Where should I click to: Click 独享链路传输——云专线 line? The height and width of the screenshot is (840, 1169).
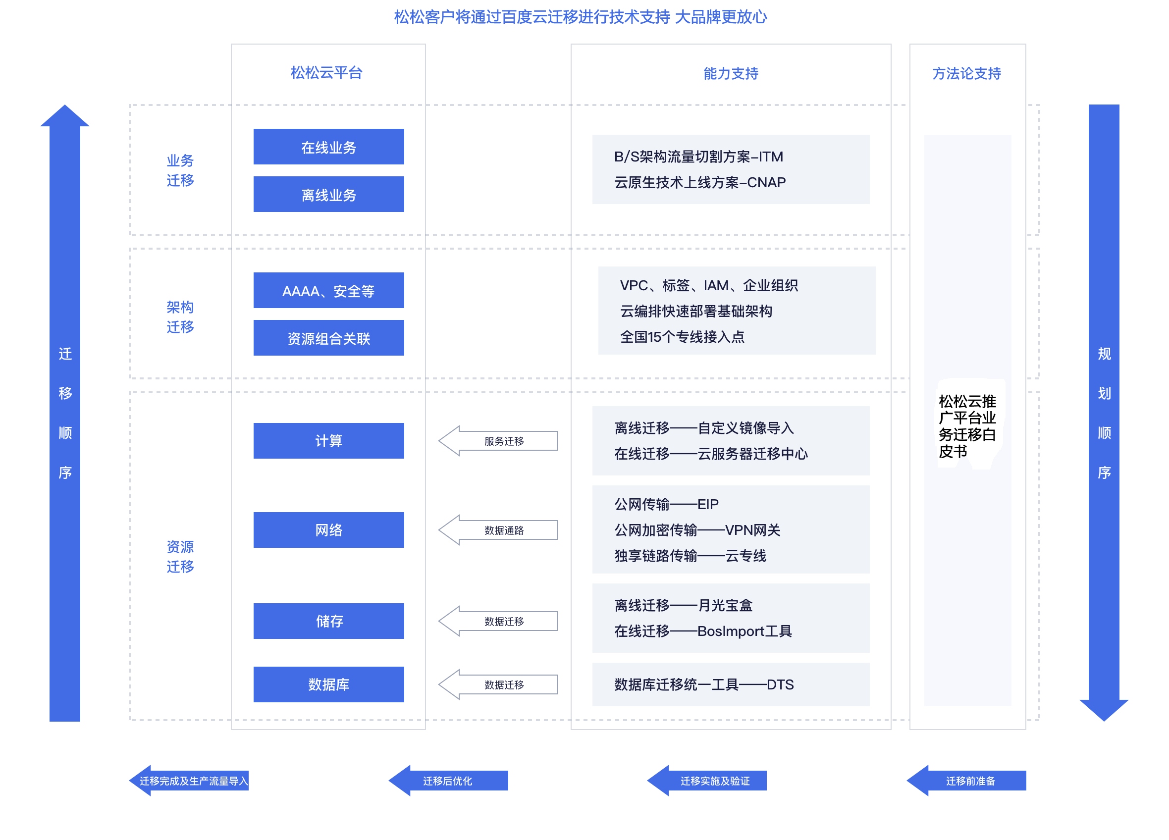(690, 556)
